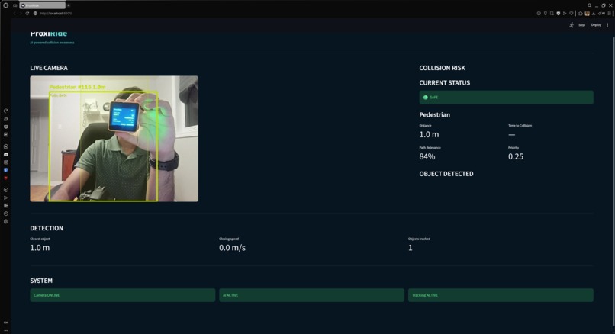Open the red app in sidebar

pos(6,178)
